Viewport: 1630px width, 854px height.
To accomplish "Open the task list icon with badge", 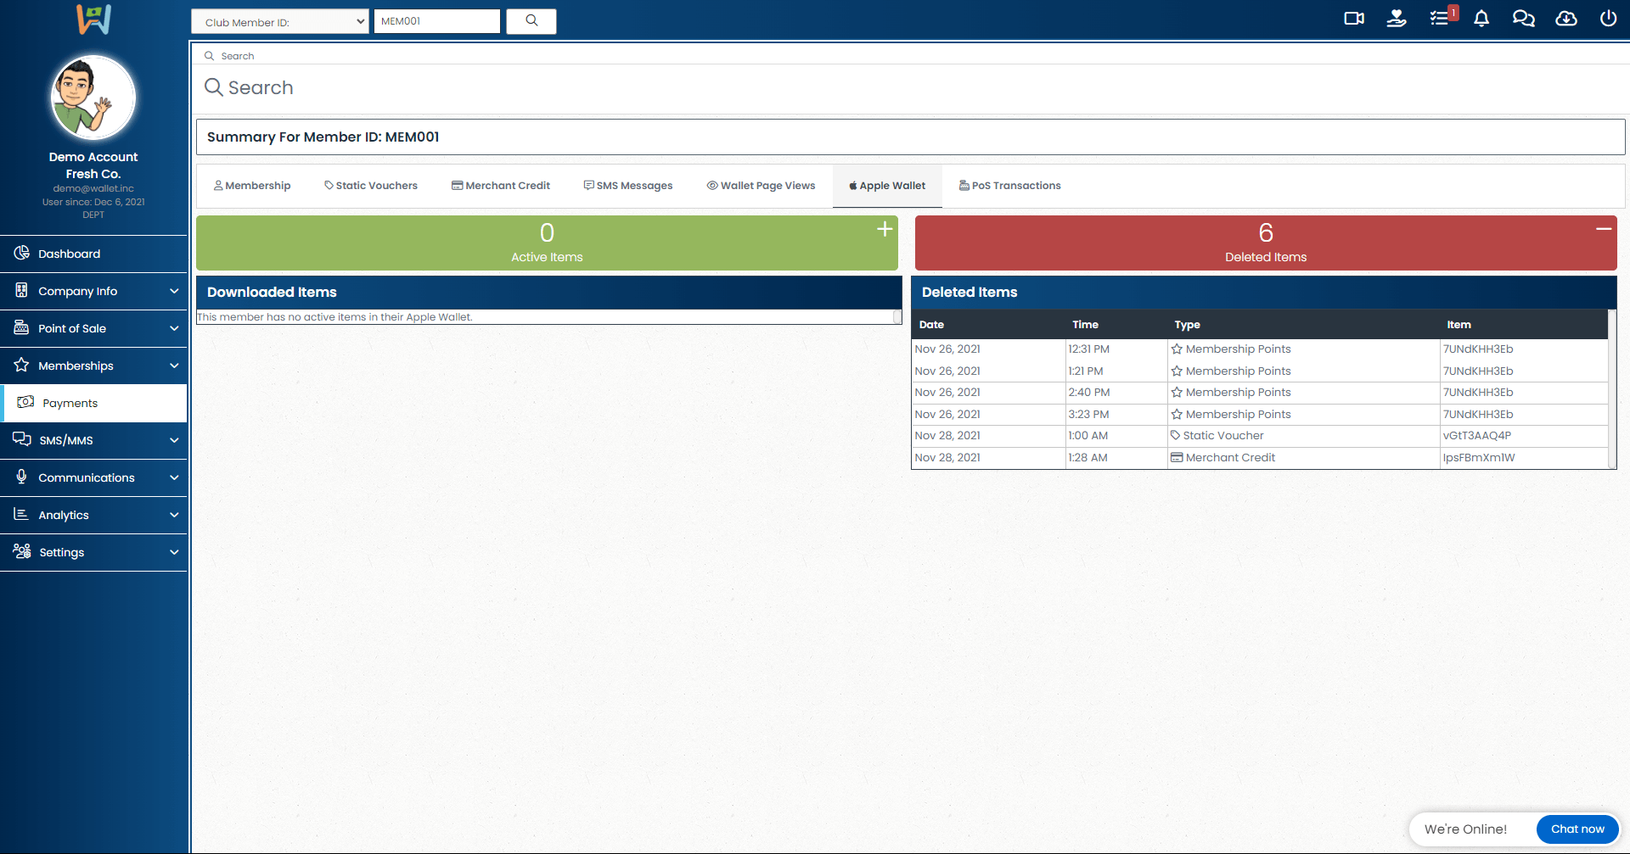I will coord(1440,19).
